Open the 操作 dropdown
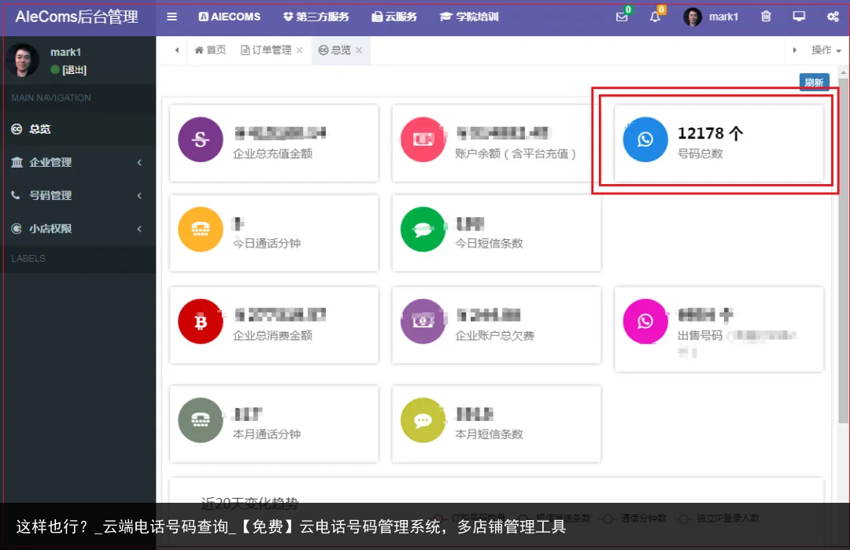The height and width of the screenshot is (550, 850). 826,50
